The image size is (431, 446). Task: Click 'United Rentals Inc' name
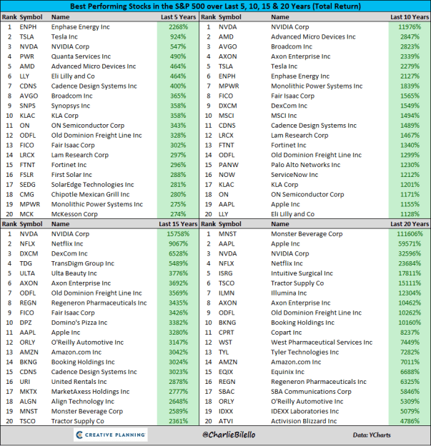point(79,382)
